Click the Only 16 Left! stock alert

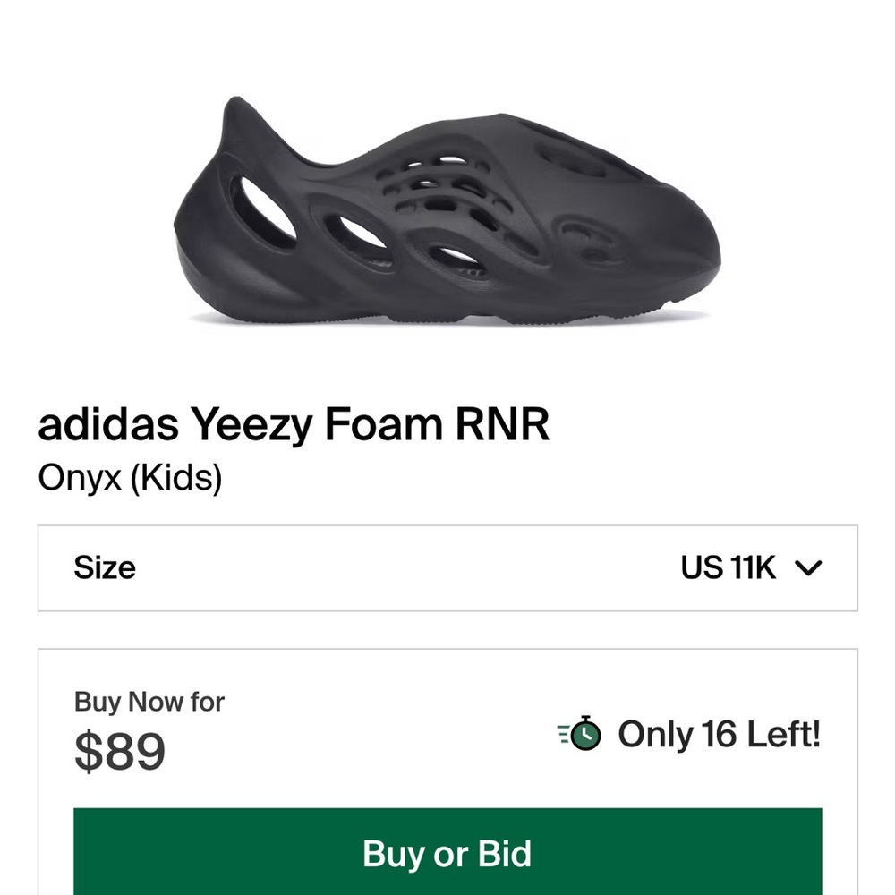pyautogui.click(x=720, y=735)
